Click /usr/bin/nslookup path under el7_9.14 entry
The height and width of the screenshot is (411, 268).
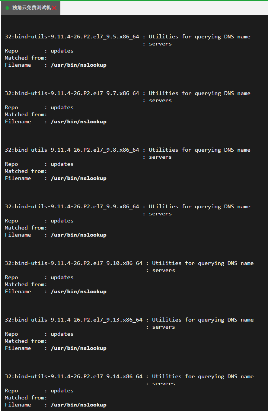pyautogui.click(x=79, y=405)
